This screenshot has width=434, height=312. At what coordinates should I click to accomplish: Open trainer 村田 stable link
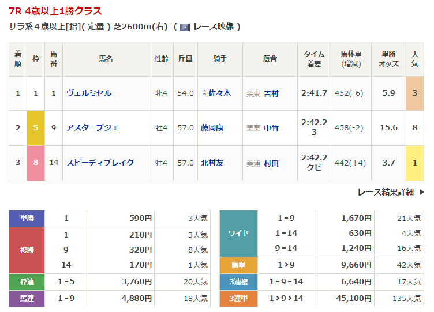(271, 163)
